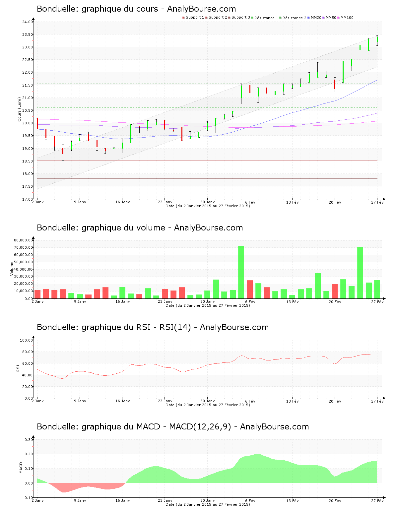The height and width of the screenshot is (514, 398).
Task: Click the Résistance 1 legend green marker
Action: (x=252, y=18)
